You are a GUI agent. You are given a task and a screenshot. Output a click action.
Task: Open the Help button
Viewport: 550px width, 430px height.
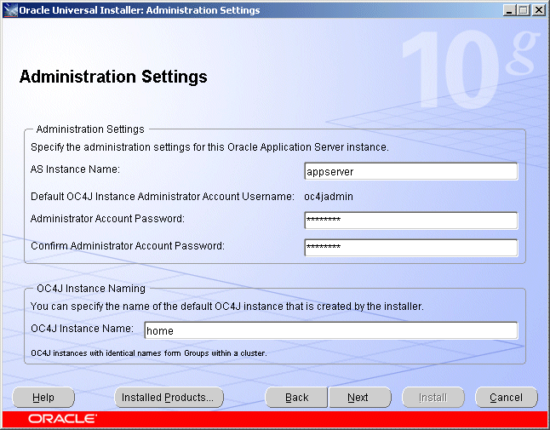43,398
